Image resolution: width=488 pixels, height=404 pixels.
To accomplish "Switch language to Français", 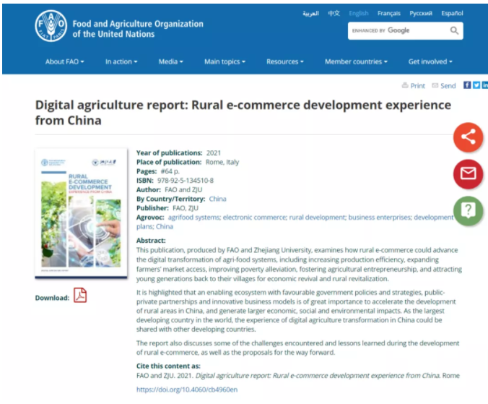I will point(388,13).
